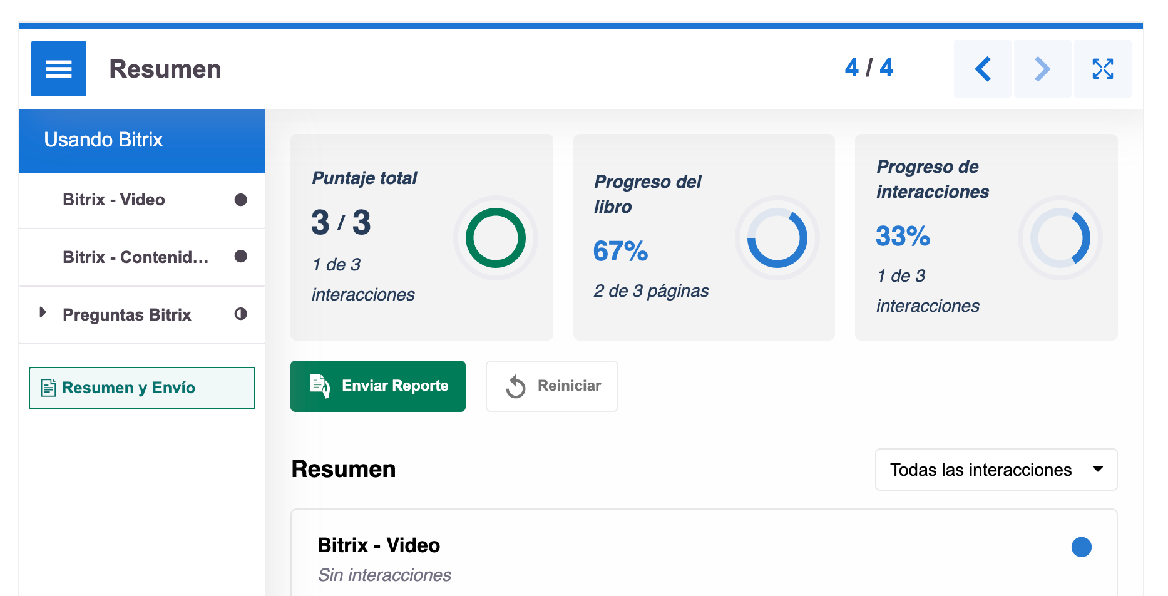1168x596 pixels.
Task: Open the Bitrix - Video chapter in sidebar
Action: (142, 200)
